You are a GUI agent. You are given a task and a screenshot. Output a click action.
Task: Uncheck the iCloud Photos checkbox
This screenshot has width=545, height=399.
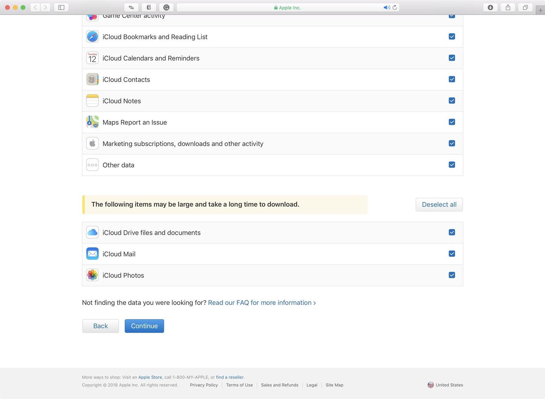[452, 275]
